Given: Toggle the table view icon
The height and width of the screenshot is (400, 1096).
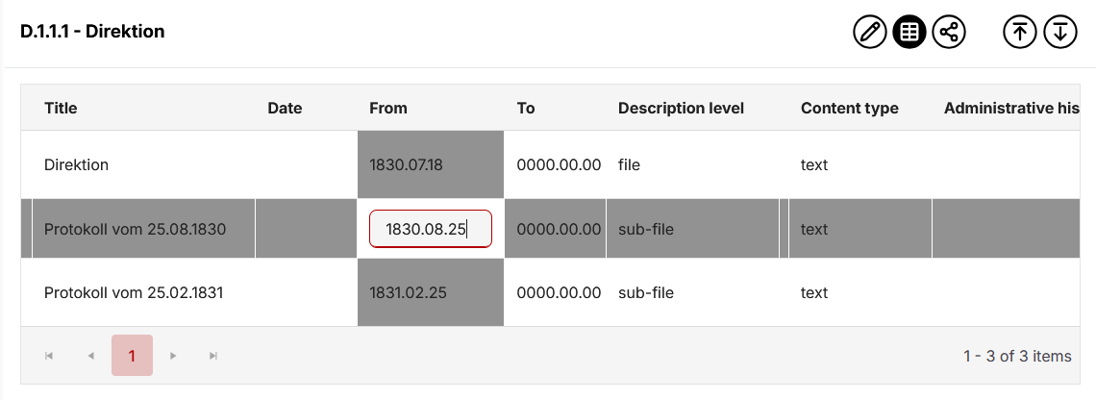Looking at the screenshot, I should coord(909,32).
